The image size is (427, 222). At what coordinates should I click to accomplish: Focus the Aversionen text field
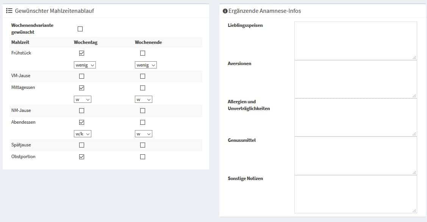click(x=355, y=79)
